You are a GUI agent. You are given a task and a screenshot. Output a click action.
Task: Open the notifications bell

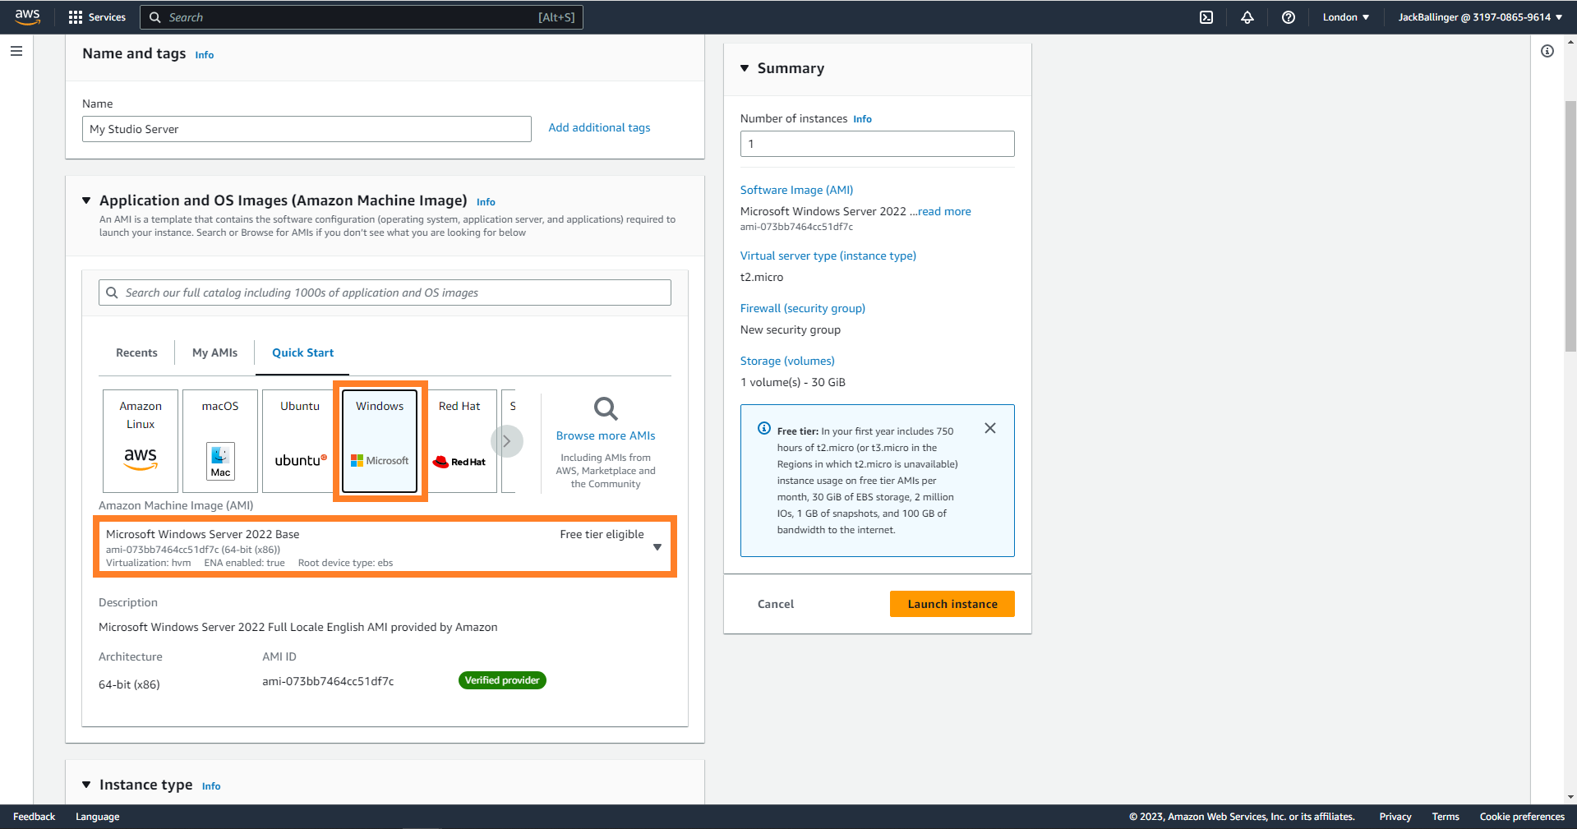(x=1247, y=17)
